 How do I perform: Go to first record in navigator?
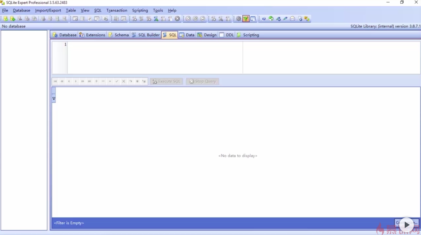coord(55,82)
